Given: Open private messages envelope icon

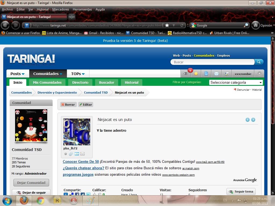Looking at the screenshot, I should [216, 74].
